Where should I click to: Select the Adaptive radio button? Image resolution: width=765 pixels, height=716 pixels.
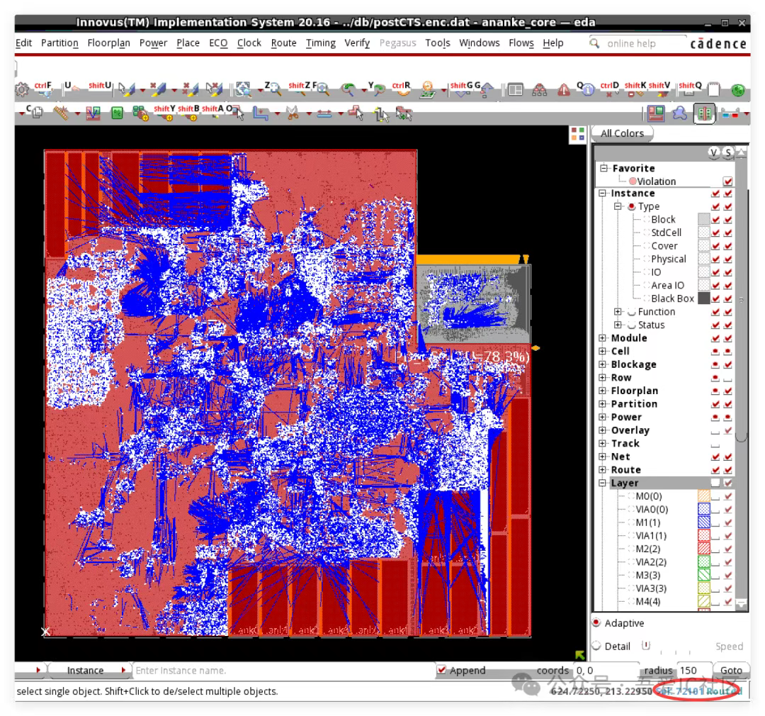click(x=596, y=622)
